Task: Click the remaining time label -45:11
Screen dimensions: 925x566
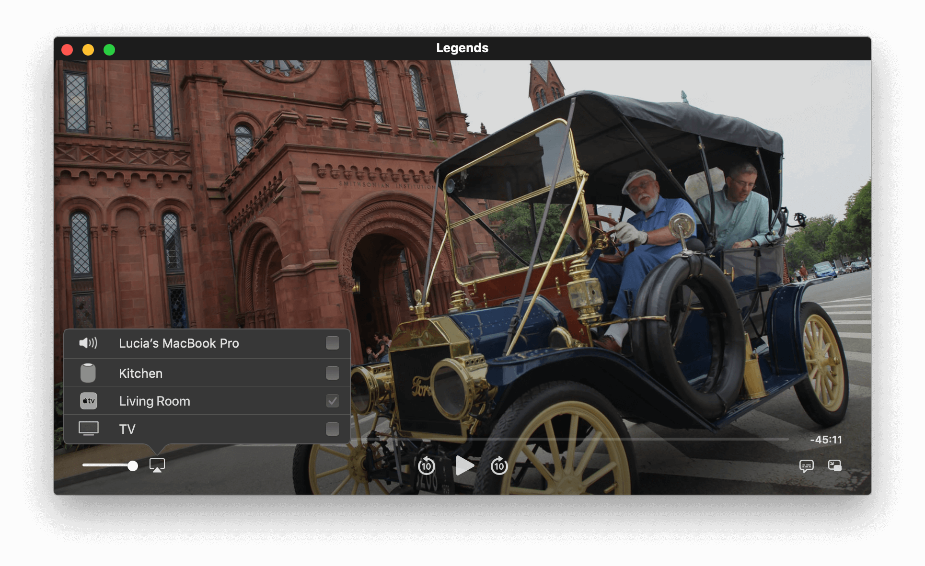Action: coord(825,440)
